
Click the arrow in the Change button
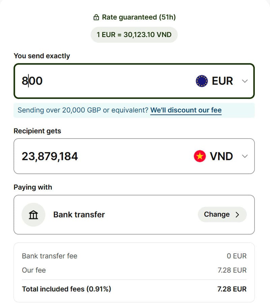[x=237, y=215]
